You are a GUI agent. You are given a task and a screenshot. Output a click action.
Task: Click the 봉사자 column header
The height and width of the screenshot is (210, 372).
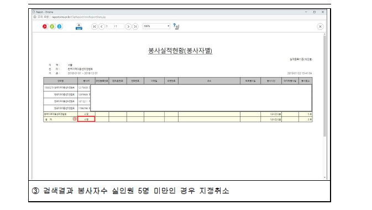86,81
